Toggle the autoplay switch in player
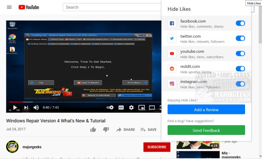Viewport: 262px width, 159px height. pos(110,107)
